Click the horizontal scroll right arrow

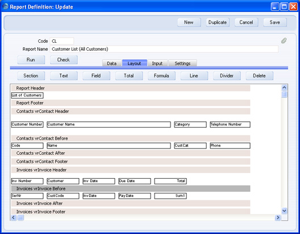point(278,217)
